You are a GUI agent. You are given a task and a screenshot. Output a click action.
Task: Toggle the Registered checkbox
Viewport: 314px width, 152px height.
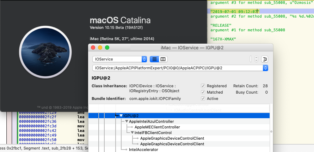click(203, 86)
